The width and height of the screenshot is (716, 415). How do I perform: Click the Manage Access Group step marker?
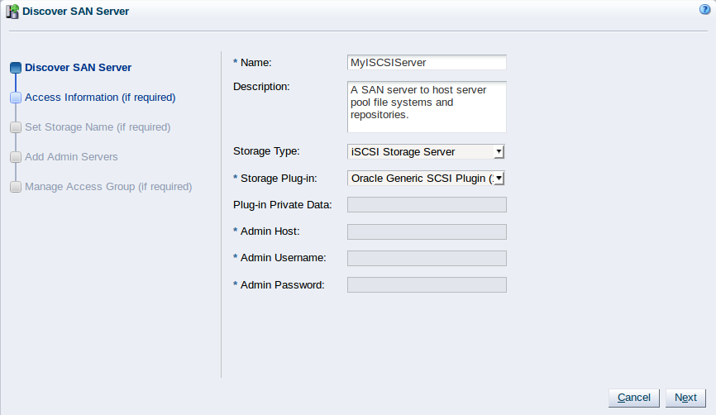[16, 187]
